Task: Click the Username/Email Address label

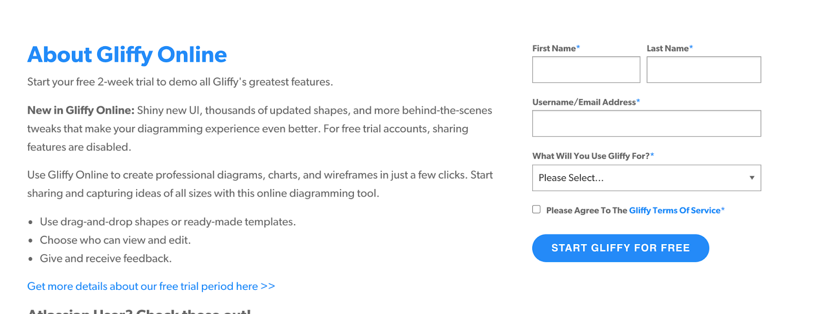Action: click(584, 102)
